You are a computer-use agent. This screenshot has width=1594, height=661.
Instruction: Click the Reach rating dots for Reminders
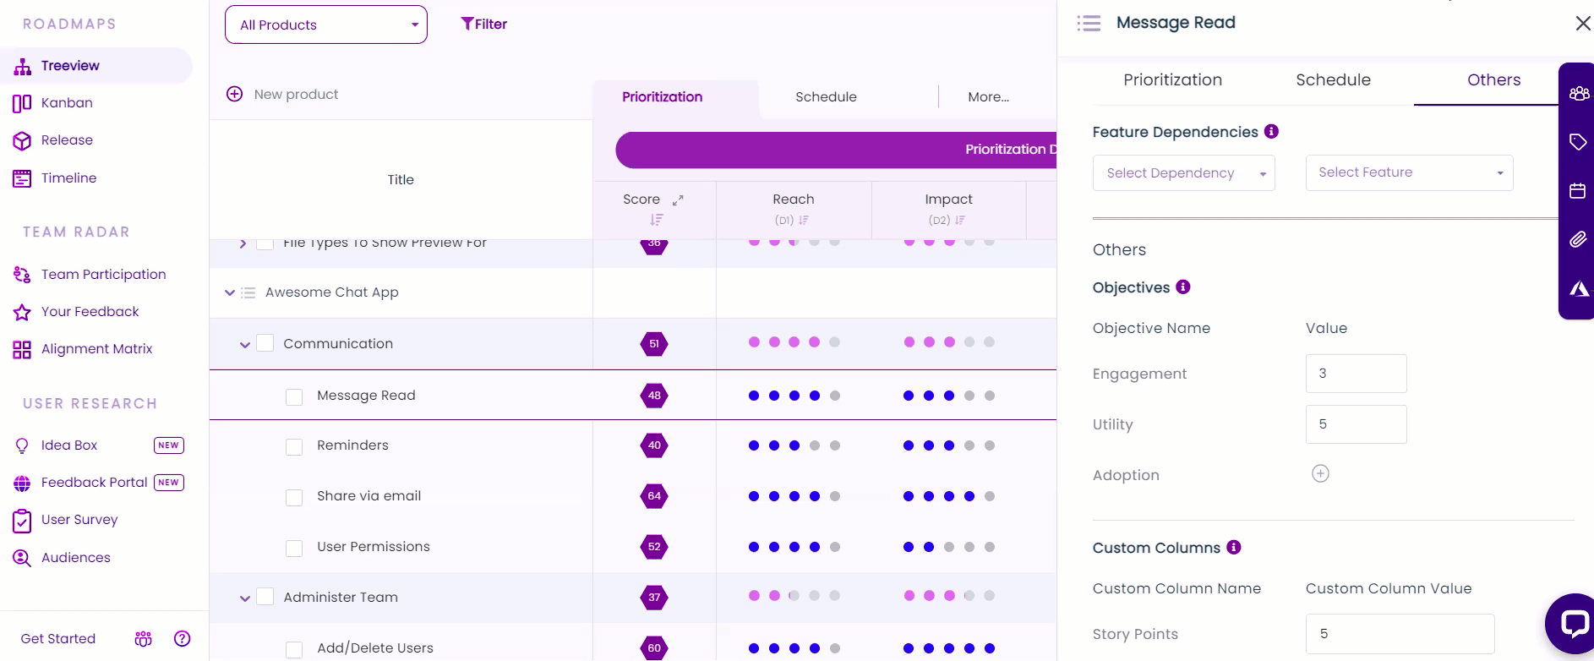[794, 445]
